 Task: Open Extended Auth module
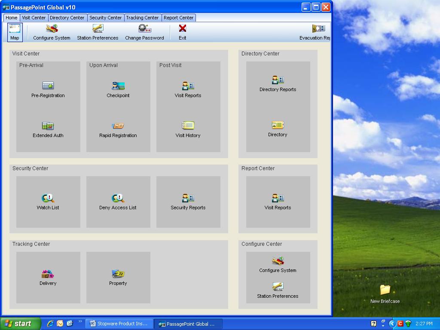coord(48,126)
